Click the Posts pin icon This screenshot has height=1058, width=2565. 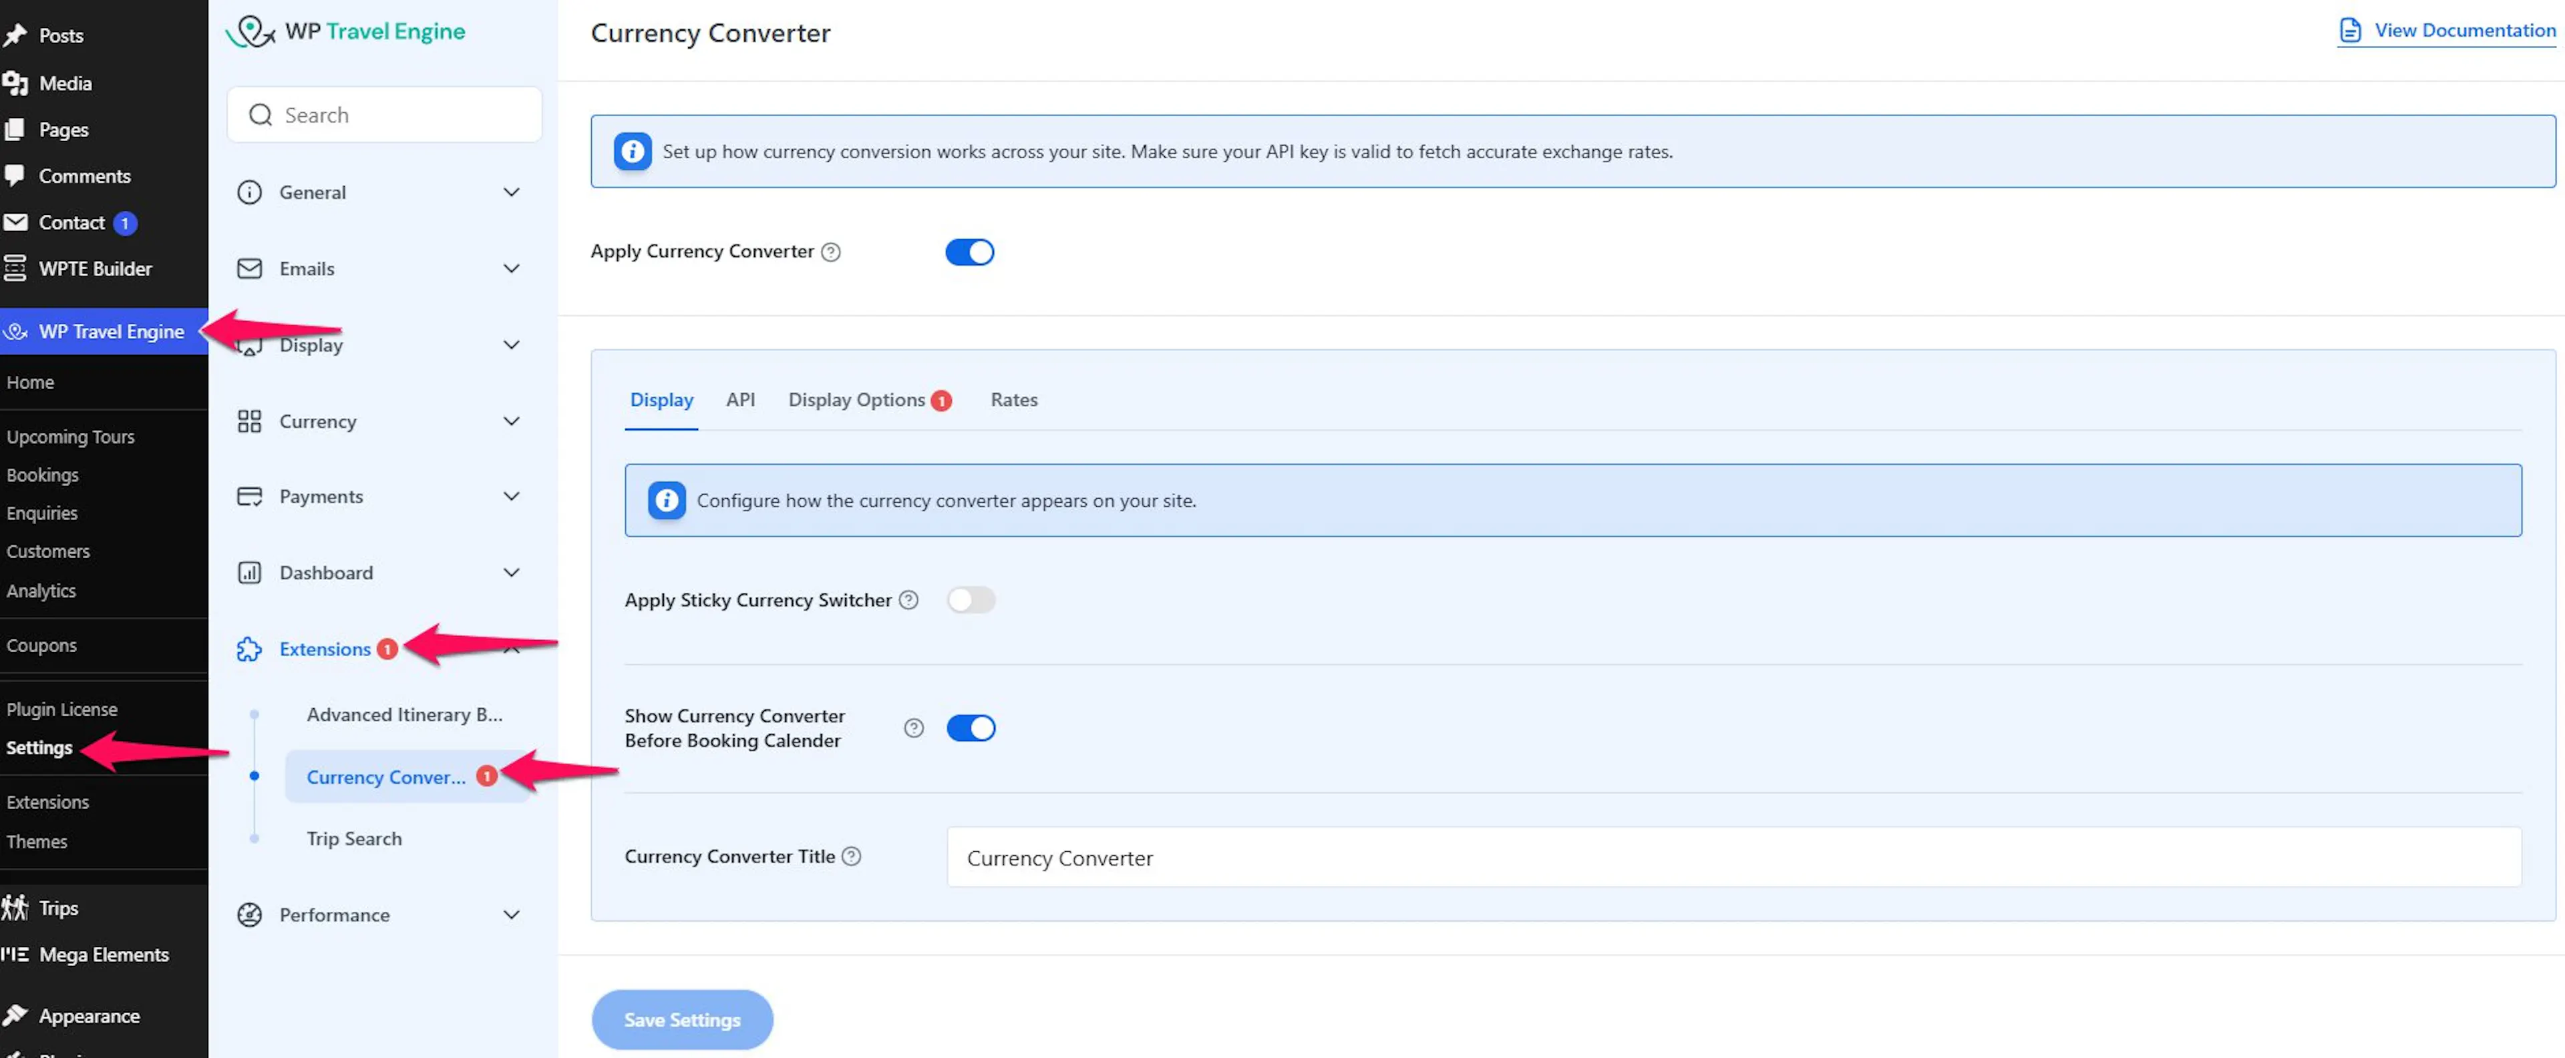[x=15, y=36]
